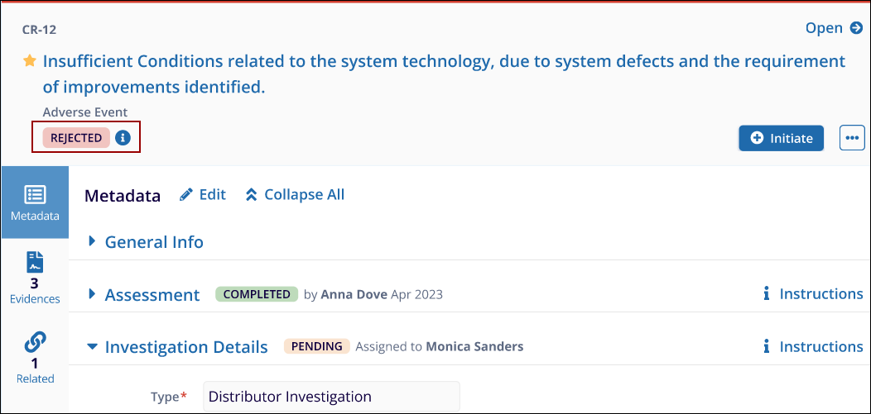Click the pencil Edit icon
This screenshot has width=871, height=414.
click(x=187, y=195)
